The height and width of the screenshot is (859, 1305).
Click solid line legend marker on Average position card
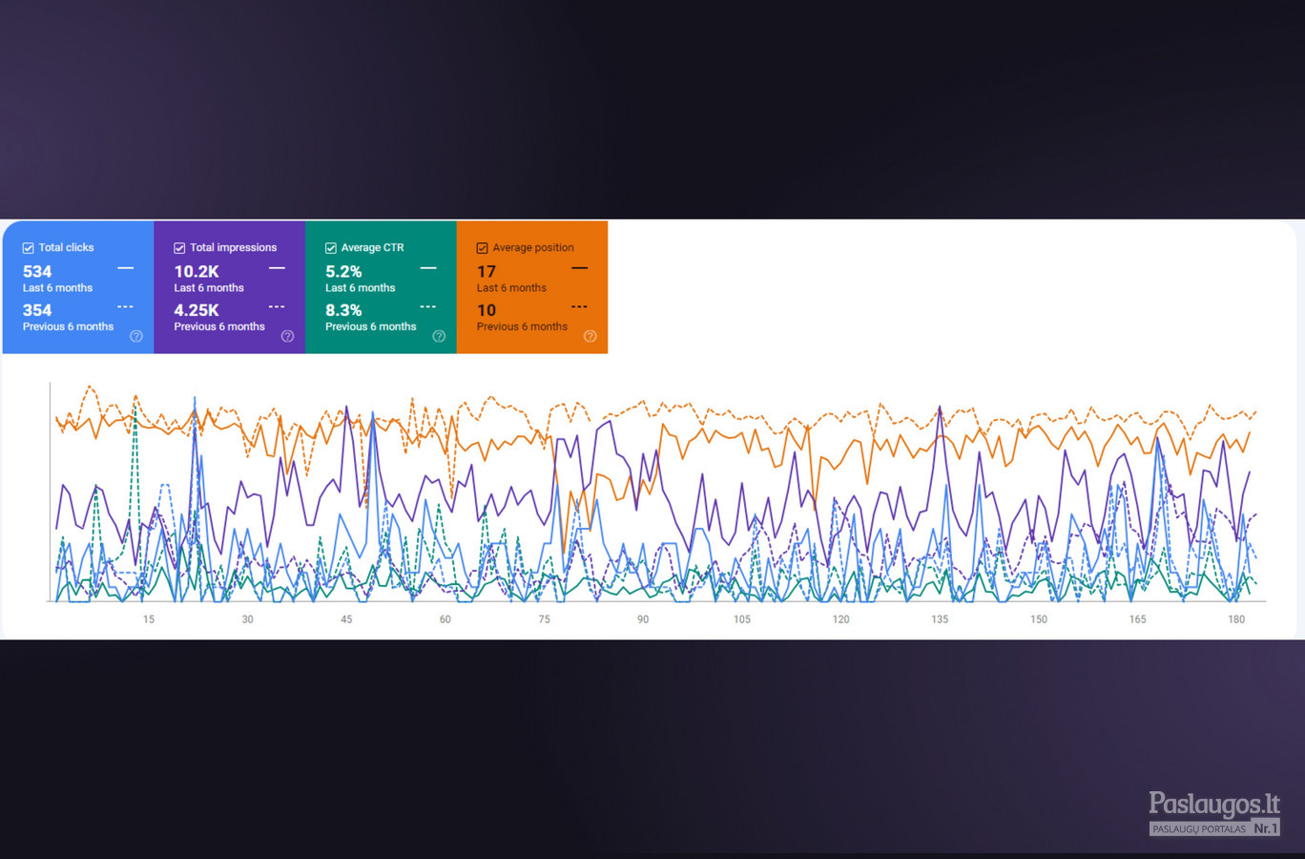pyautogui.click(x=579, y=268)
